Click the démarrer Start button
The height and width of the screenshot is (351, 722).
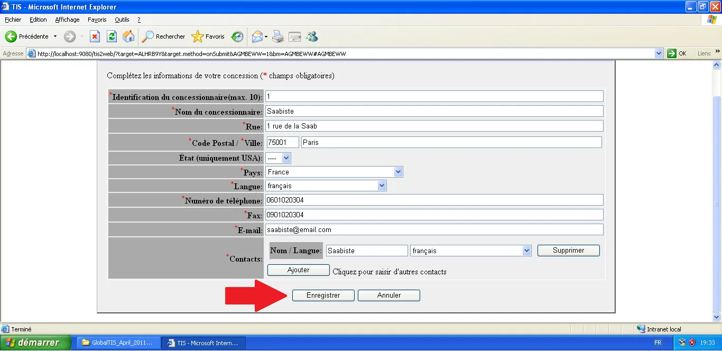(36, 343)
